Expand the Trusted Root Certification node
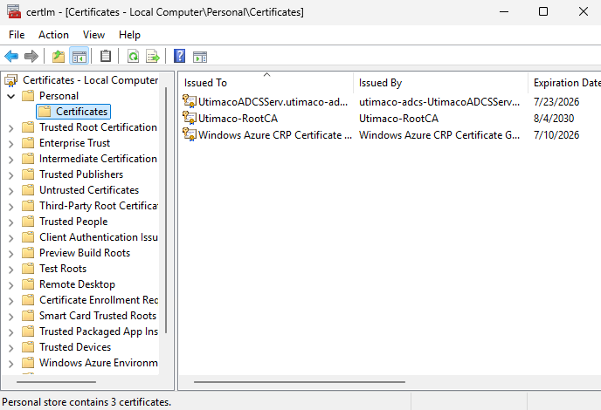Image resolution: width=601 pixels, height=410 pixels. [x=10, y=127]
